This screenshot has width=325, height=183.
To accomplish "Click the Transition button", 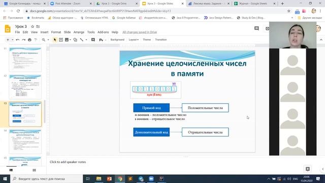I will tap(161, 40).
